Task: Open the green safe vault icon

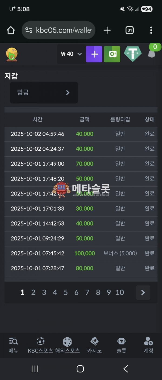Action: click(x=112, y=54)
